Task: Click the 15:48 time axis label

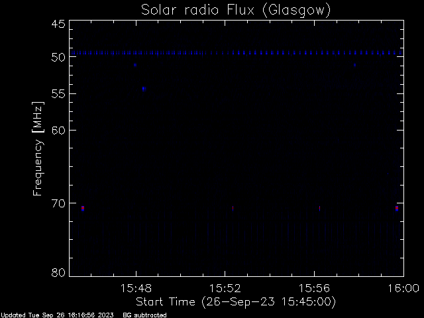Action: click(x=136, y=288)
